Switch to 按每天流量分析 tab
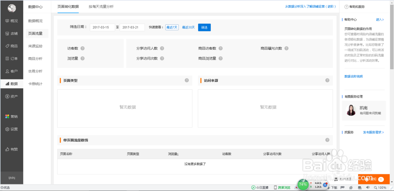Screen dimensions: 394x191 [101, 7]
